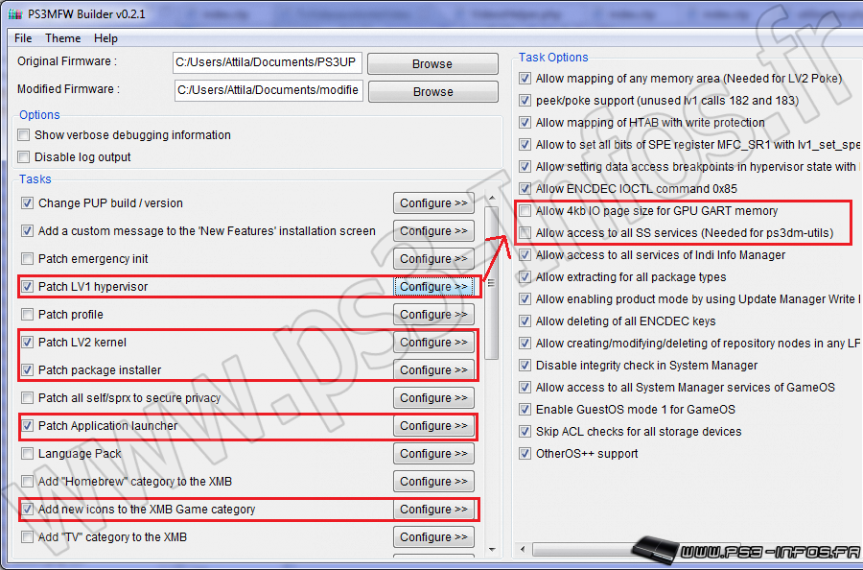Uncheck Allow deleting of all ENCDEC keys
Screen dimensions: 863x570
click(525, 321)
